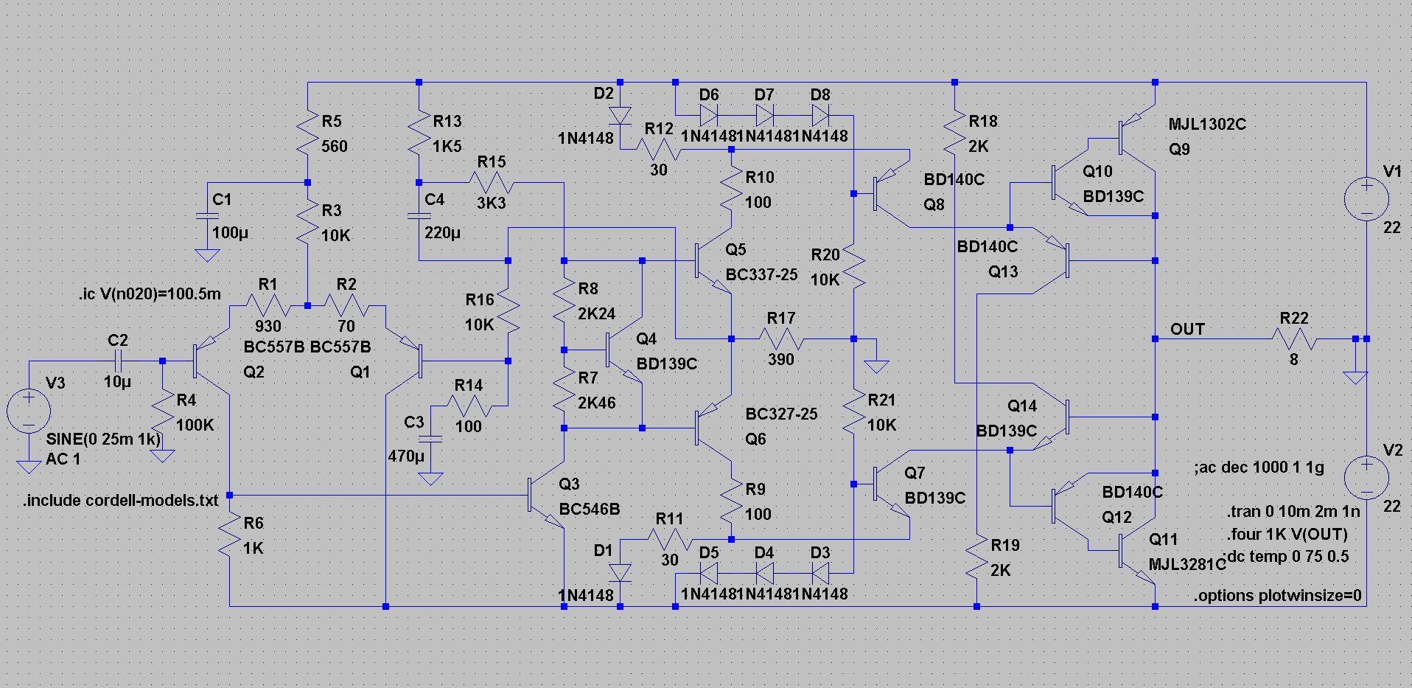Select the Q2 input transistor symbol
This screenshot has width=1412, height=688.
coord(212,361)
